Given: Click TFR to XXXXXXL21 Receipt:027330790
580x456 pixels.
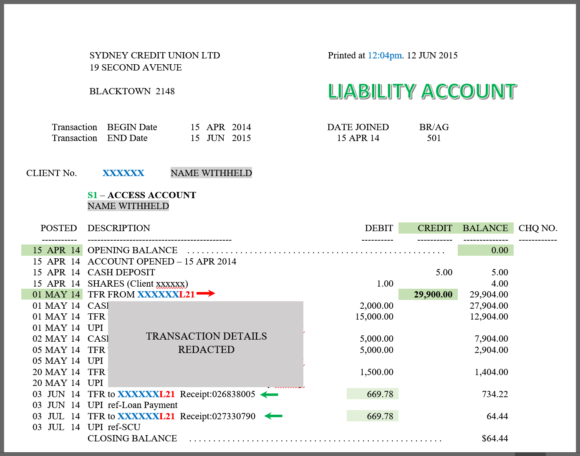Looking at the screenshot, I should [171, 416].
